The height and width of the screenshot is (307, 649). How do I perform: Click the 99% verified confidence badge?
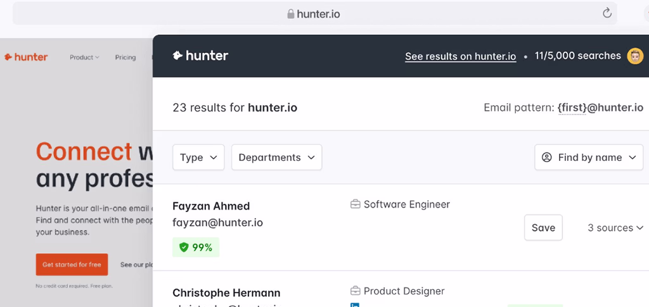(196, 247)
